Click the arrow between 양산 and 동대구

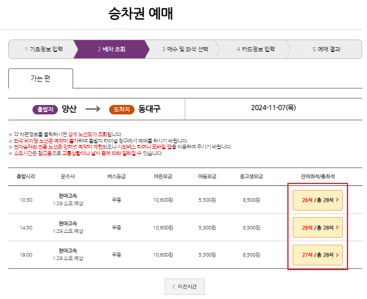[x=93, y=109]
